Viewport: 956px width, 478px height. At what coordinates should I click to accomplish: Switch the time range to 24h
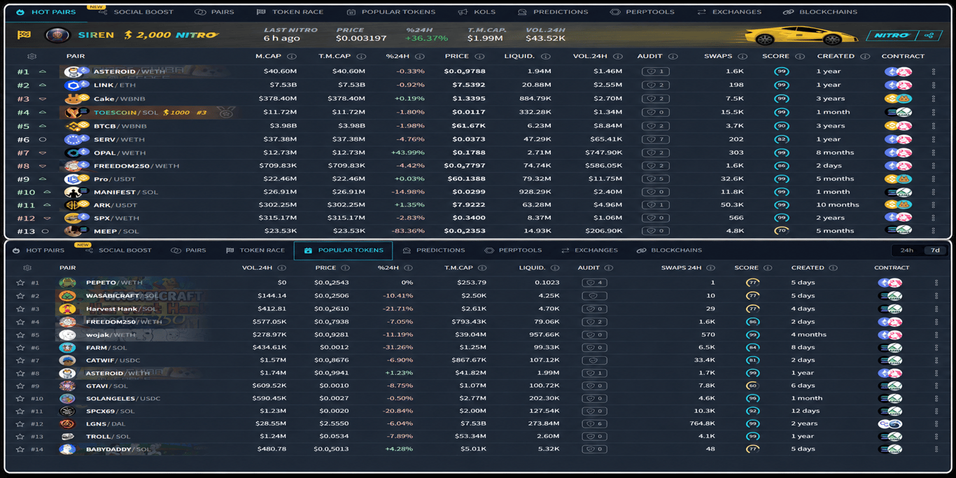pyautogui.click(x=907, y=250)
